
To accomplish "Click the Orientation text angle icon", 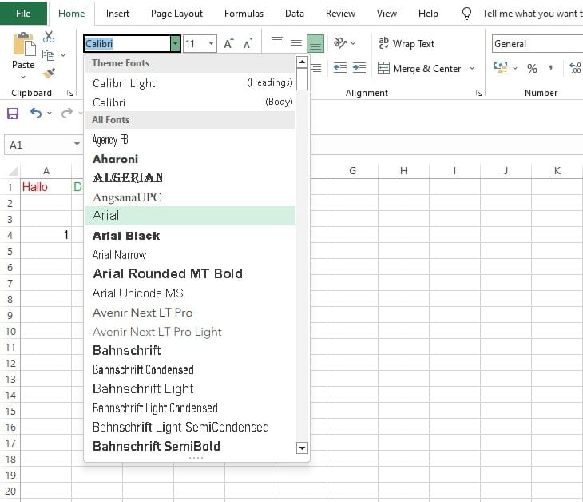I will (340, 43).
